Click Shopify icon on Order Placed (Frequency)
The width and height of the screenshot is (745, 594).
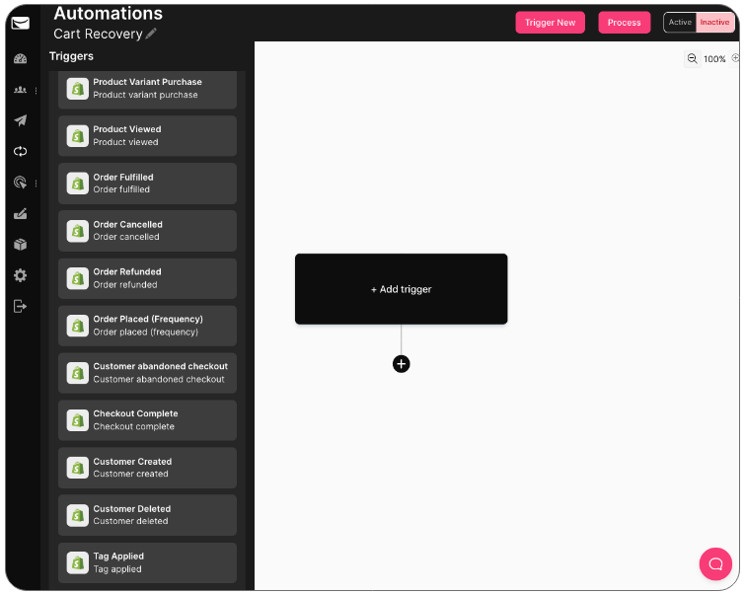pos(78,326)
